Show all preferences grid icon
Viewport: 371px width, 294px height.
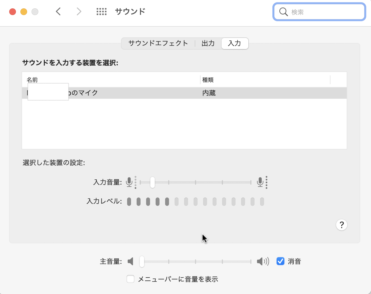coord(101,11)
